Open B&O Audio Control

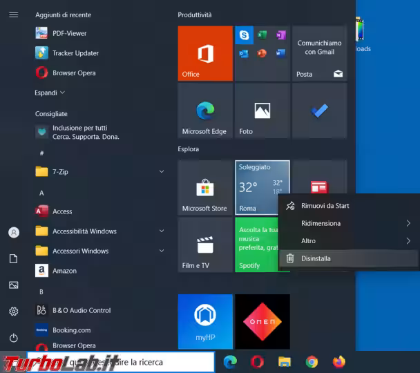[x=73, y=310]
